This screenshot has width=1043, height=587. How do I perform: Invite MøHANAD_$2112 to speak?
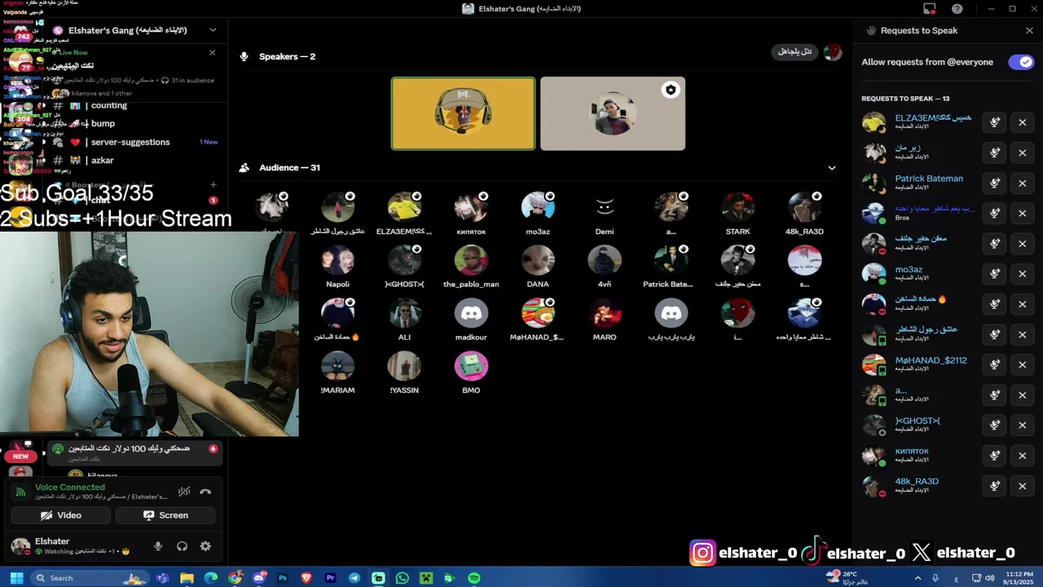tap(994, 364)
